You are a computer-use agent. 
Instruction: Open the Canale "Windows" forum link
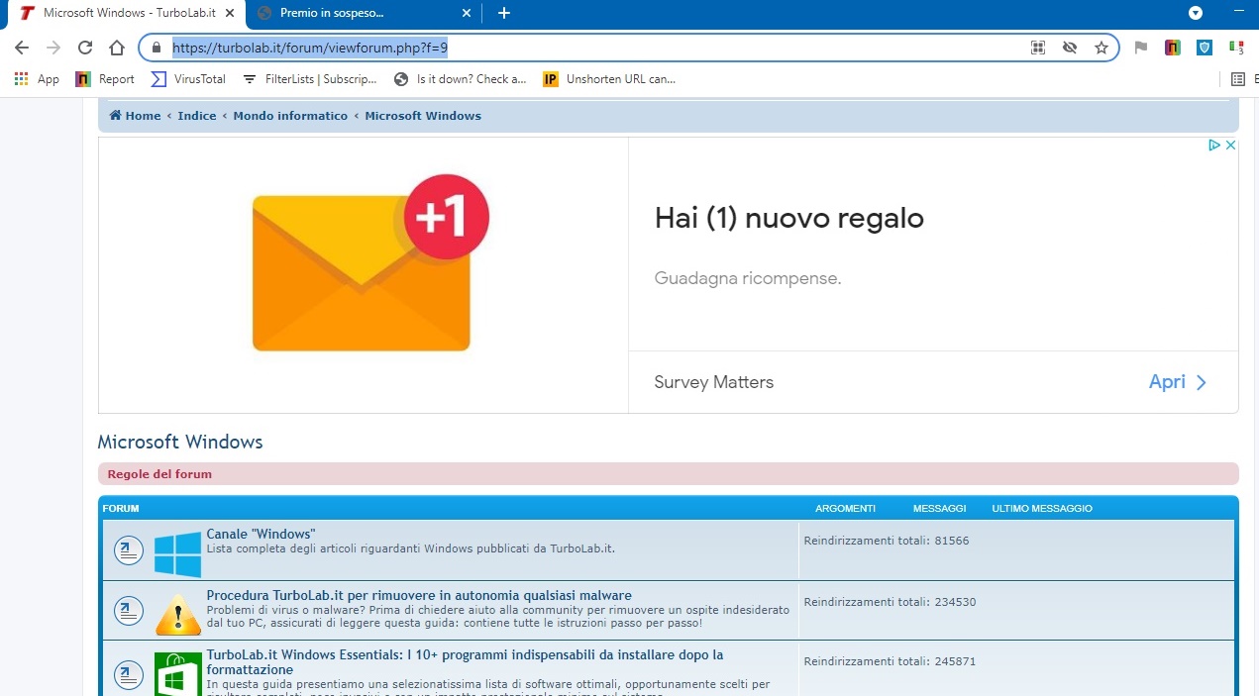[x=261, y=534]
